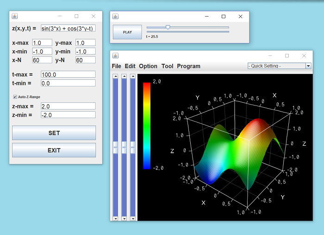Click the z(x,y,t) formula input field
324x235 pixels.
click(68, 28)
